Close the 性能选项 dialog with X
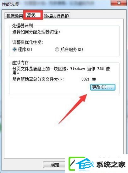128x173 pixels. [119, 3]
